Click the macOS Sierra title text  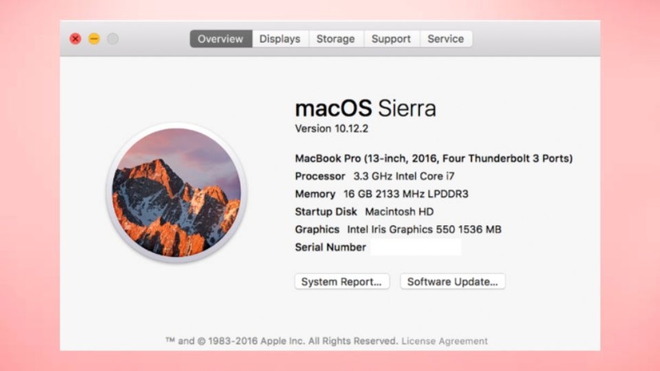pyautogui.click(x=365, y=108)
